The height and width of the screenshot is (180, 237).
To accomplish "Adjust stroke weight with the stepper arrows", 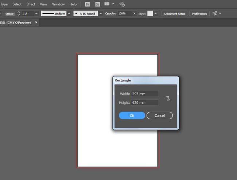I will coord(19,13).
